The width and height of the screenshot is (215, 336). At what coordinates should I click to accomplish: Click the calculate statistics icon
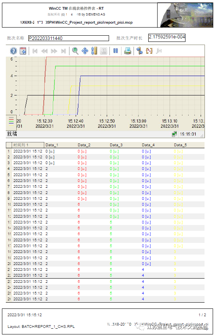click(159, 51)
